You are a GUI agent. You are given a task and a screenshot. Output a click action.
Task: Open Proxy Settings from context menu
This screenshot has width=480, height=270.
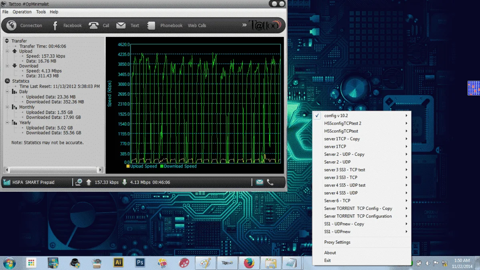tap(361, 242)
